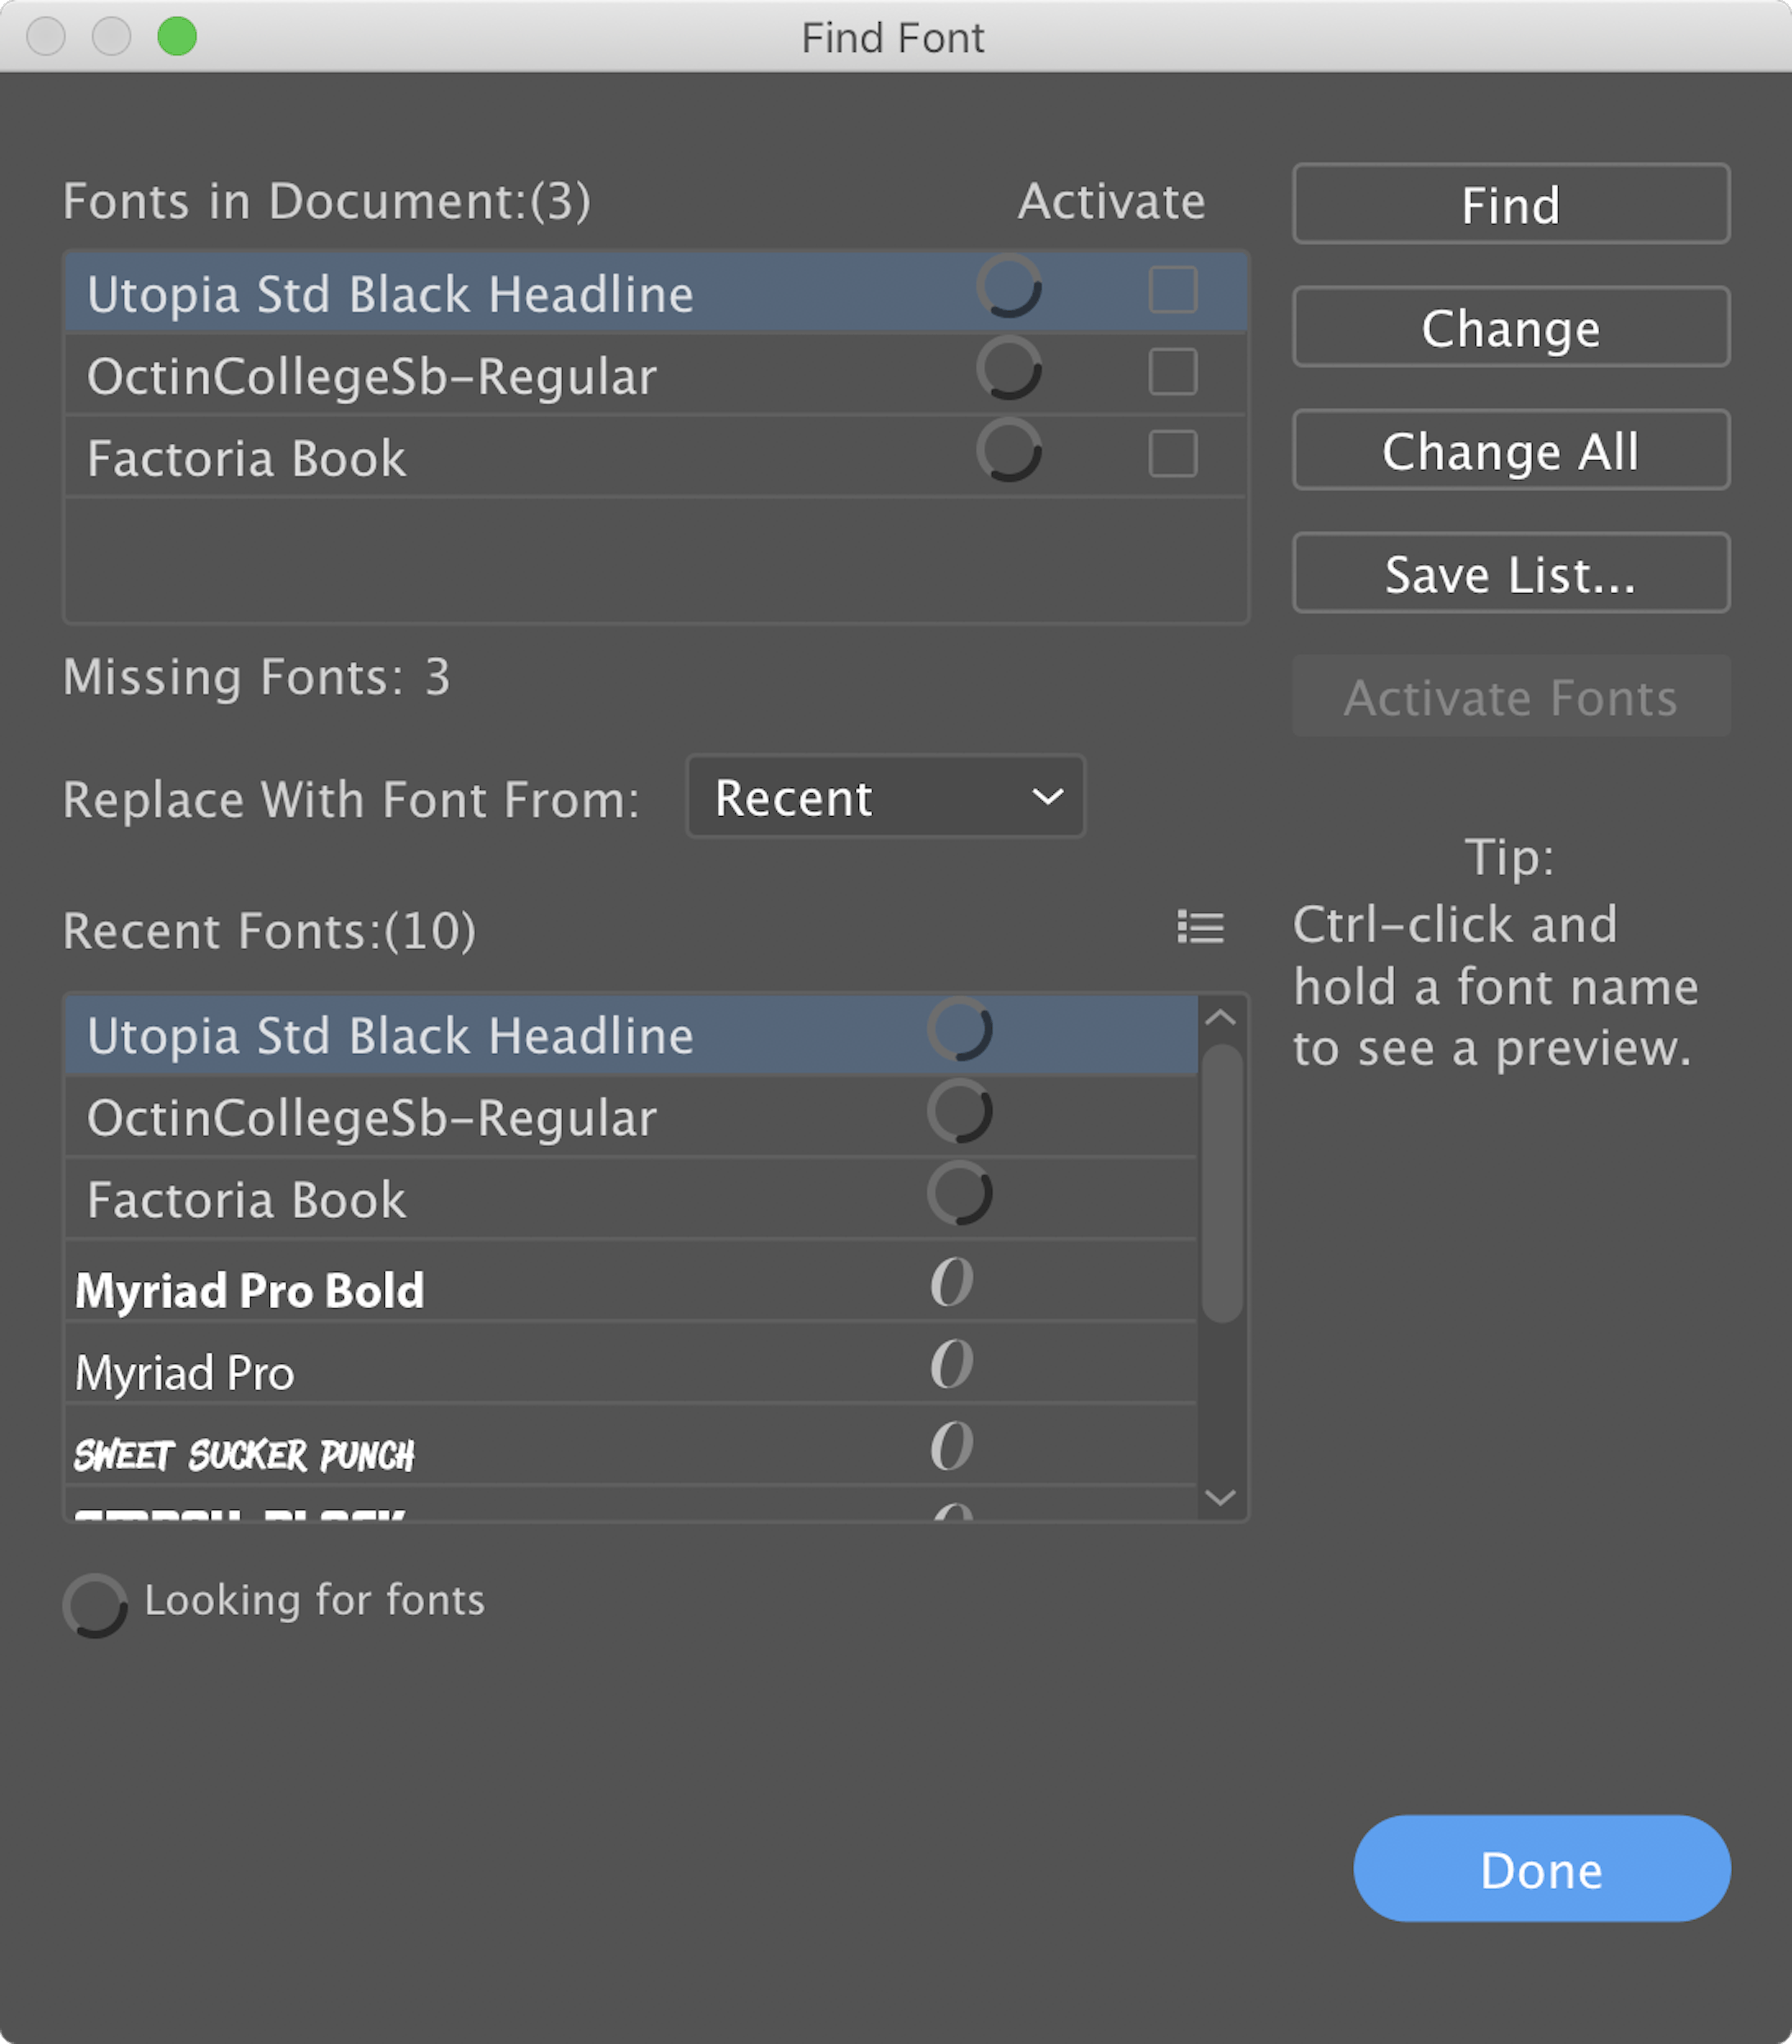Check the Activate box for OctinCollegeSb-Regular

point(1172,373)
